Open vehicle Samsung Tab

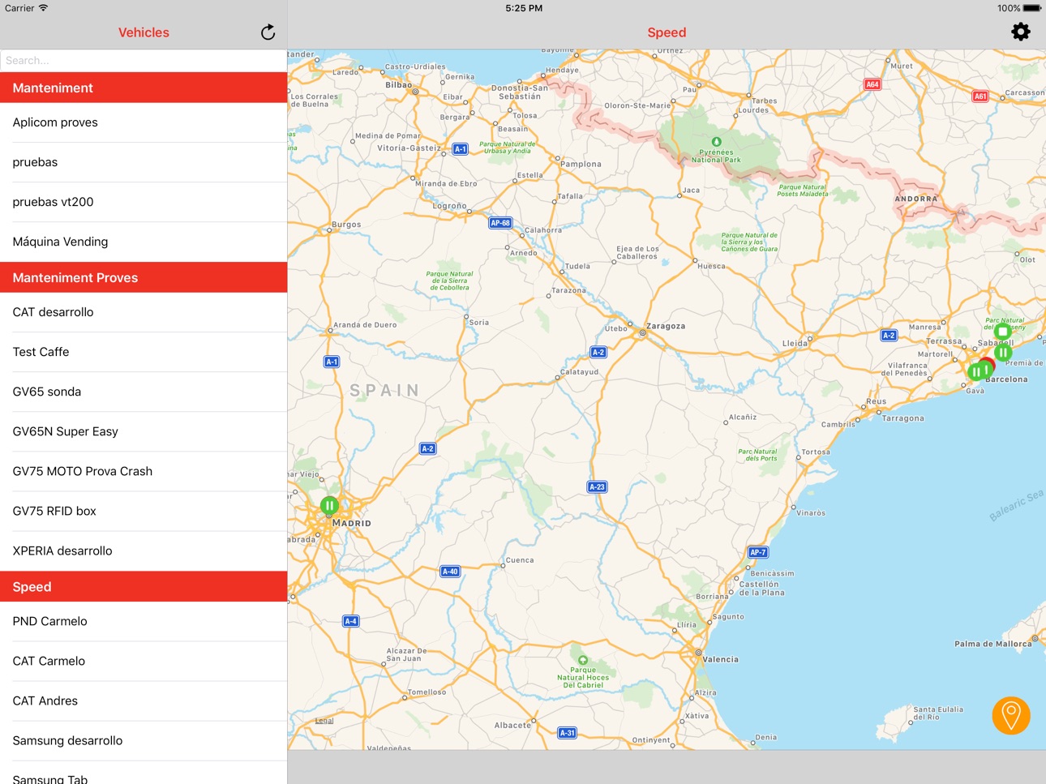tap(144, 774)
